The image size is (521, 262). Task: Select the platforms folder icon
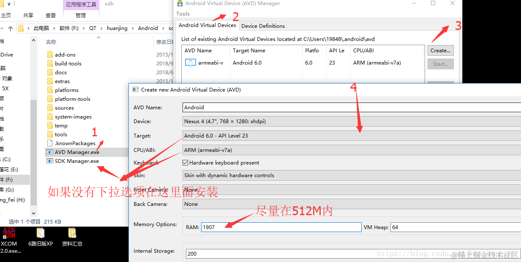point(49,90)
